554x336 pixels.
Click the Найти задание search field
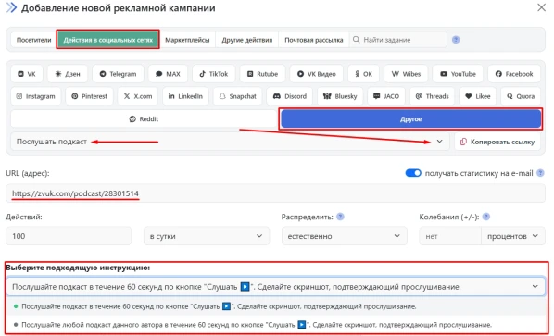click(x=398, y=40)
